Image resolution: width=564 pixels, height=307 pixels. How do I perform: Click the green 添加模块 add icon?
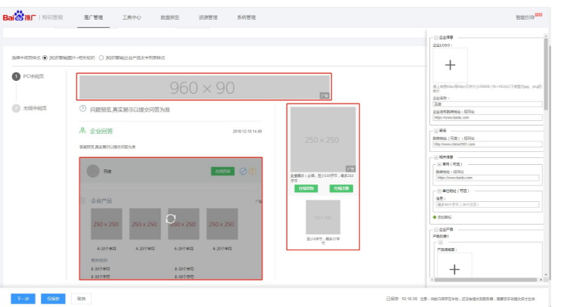click(434, 217)
